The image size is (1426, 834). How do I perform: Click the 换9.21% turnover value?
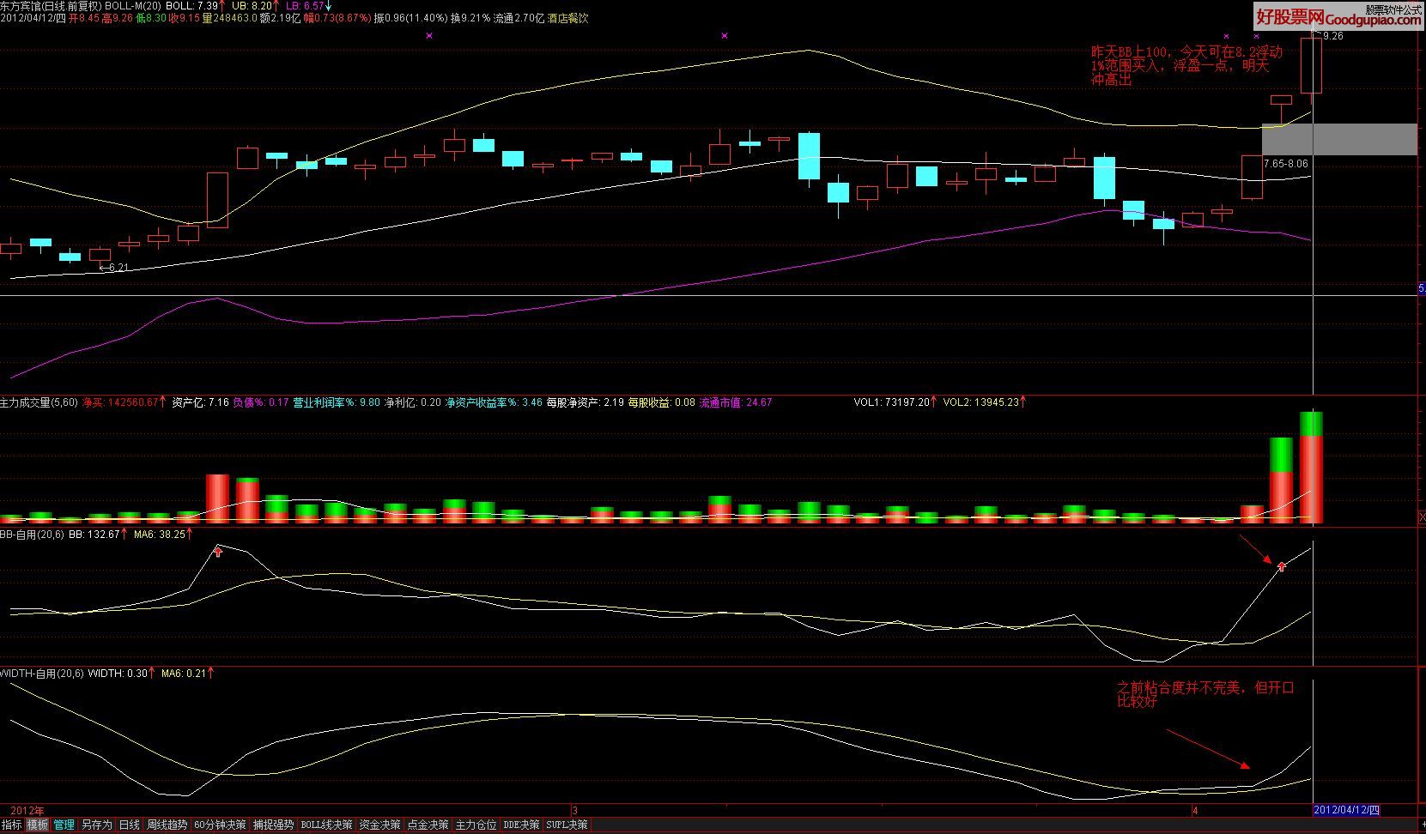470,17
